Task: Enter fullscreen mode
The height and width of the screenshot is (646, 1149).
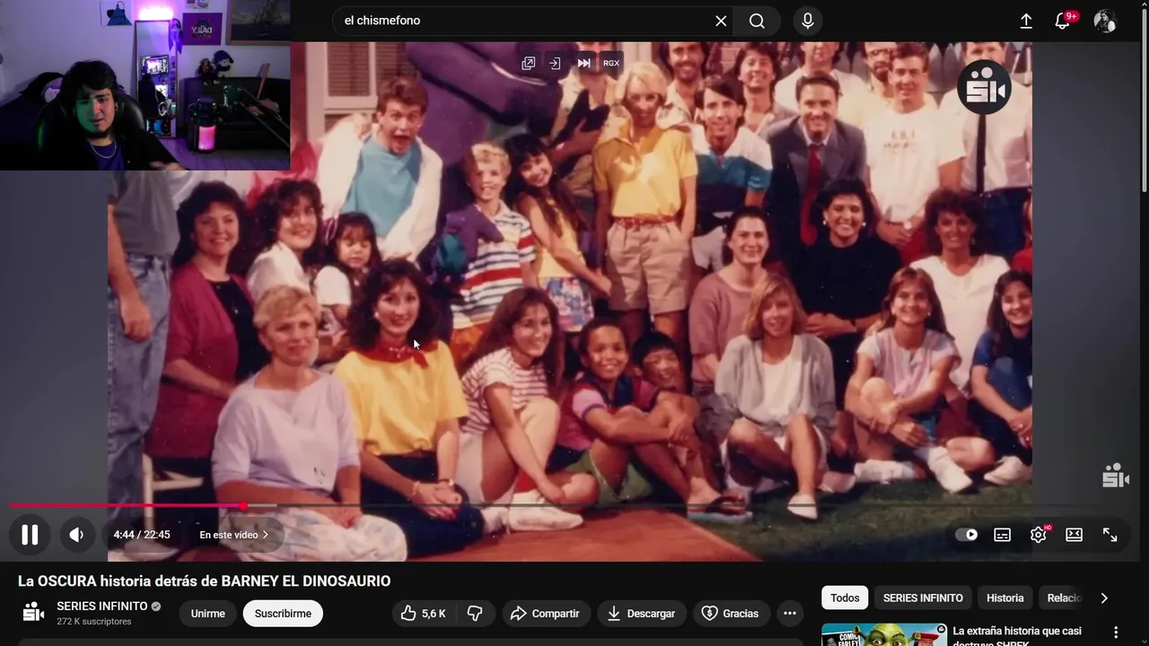Action: click(1110, 535)
